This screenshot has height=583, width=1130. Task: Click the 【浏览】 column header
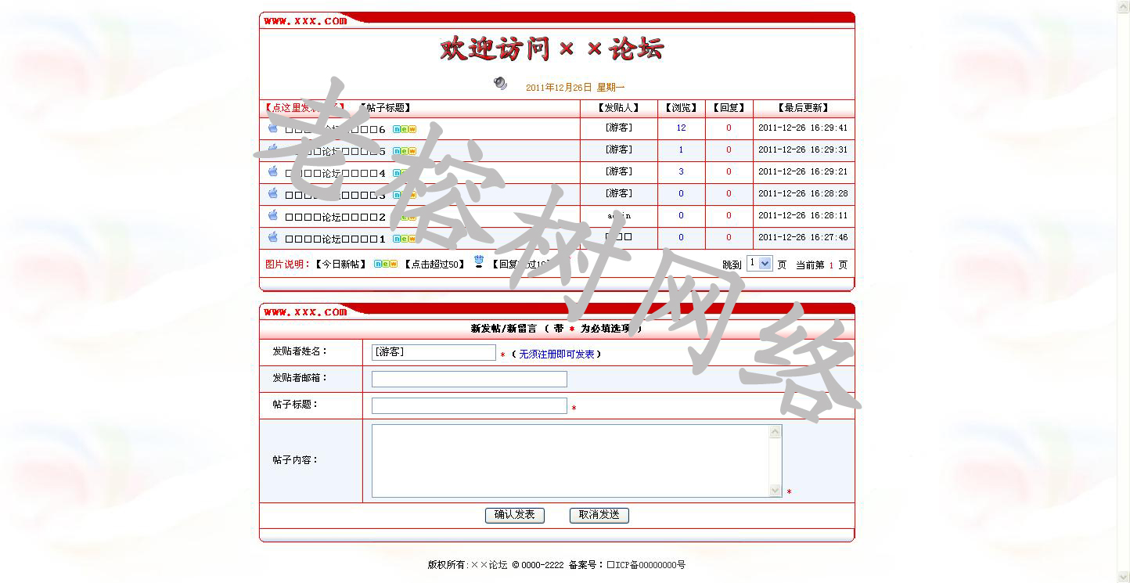(681, 108)
